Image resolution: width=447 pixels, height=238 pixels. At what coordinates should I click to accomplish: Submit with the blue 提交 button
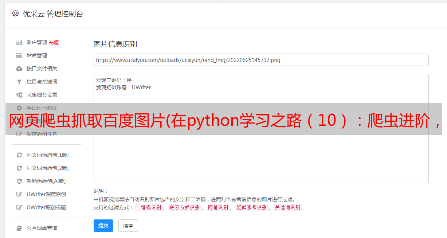[103, 226]
